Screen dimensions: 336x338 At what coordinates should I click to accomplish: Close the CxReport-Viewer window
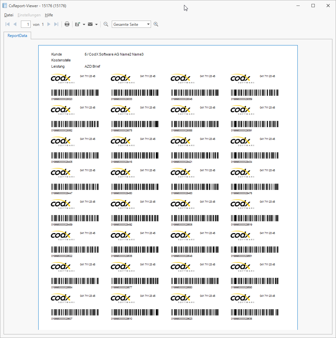[328, 6]
